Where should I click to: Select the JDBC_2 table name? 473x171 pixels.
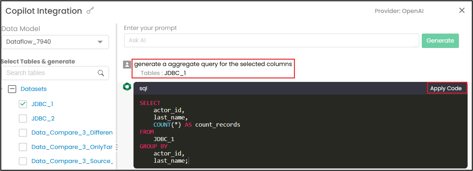(43, 118)
